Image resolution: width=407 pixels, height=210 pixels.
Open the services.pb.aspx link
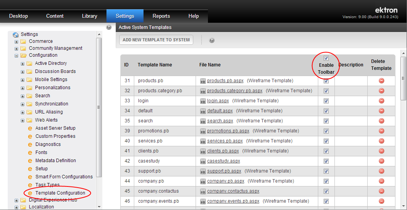click(225, 141)
